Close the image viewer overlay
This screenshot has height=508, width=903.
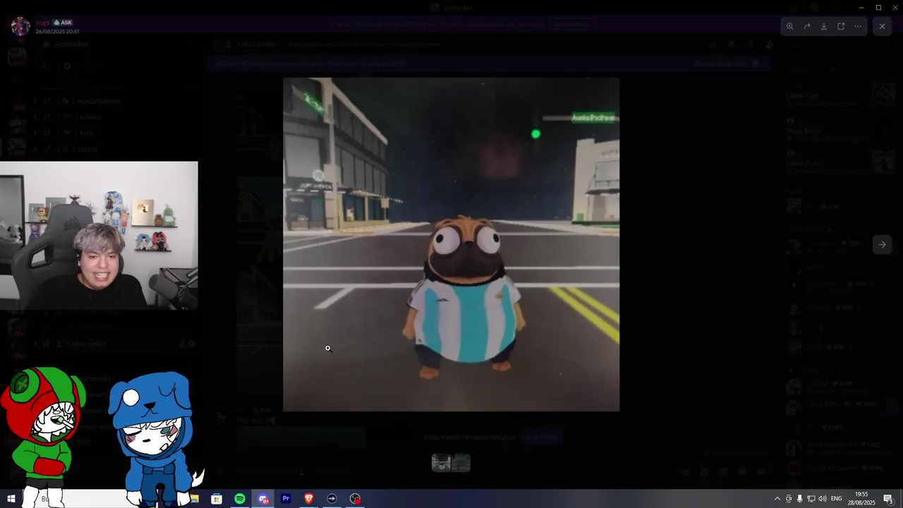click(882, 26)
